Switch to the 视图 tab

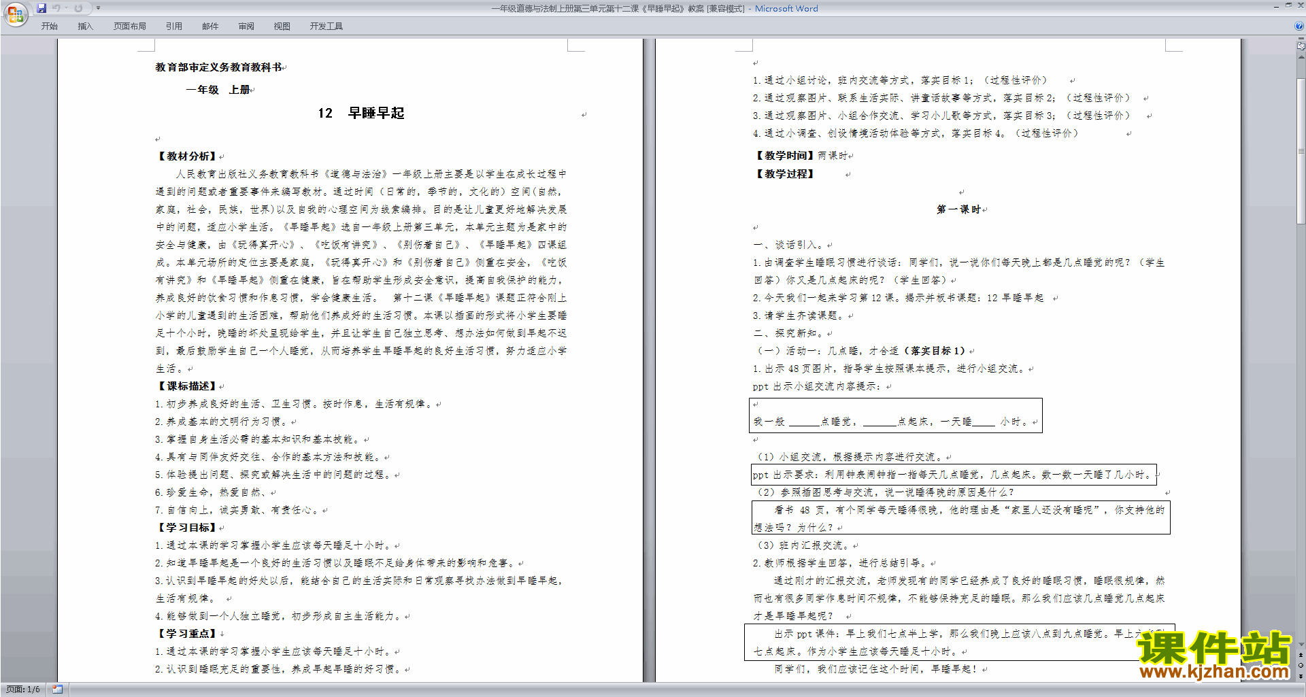[x=282, y=26]
